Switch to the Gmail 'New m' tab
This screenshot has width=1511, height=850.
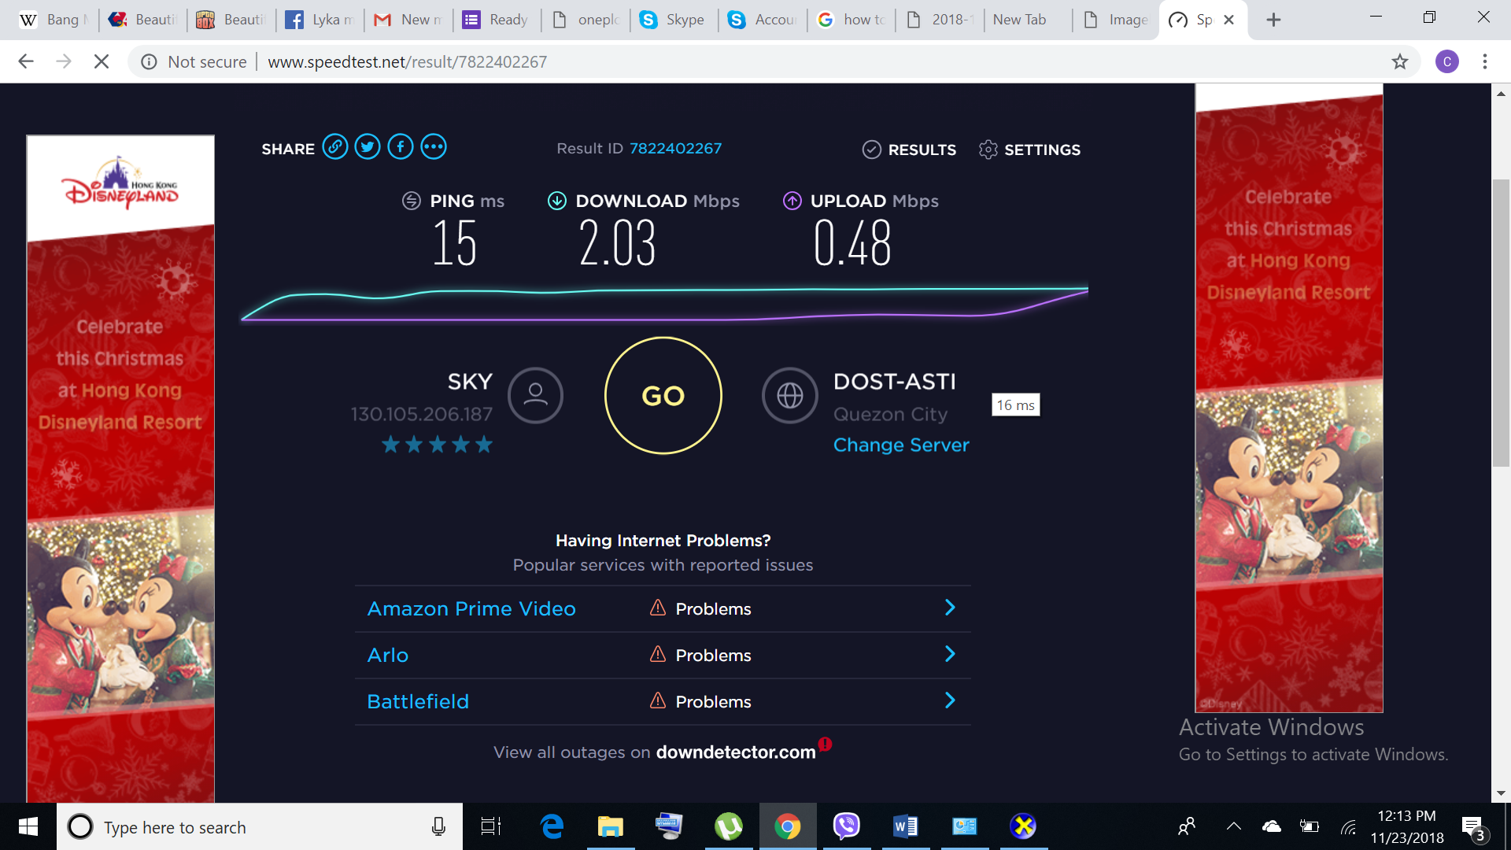pyautogui.click(x=409, y=20)
